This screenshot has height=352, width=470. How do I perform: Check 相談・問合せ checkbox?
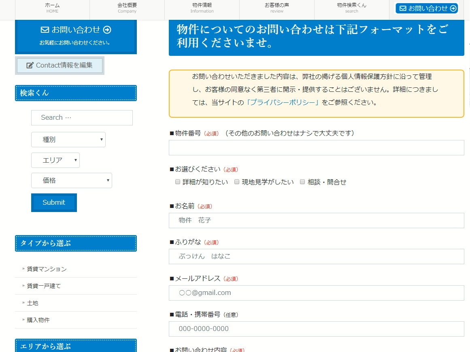(302, 182)
